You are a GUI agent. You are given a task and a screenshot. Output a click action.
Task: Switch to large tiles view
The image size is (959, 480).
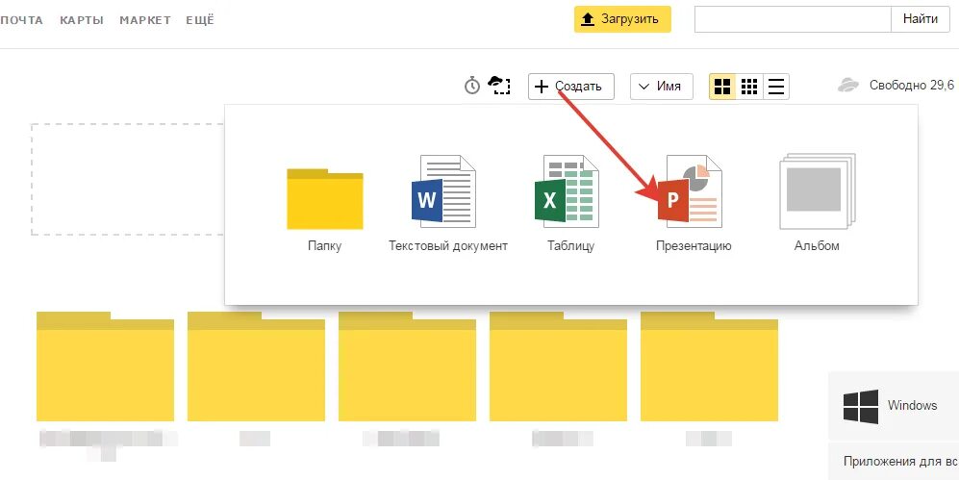[x=722, y=87]
